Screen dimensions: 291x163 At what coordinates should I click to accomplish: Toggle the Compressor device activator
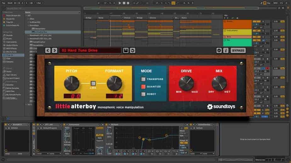point(64,125)
